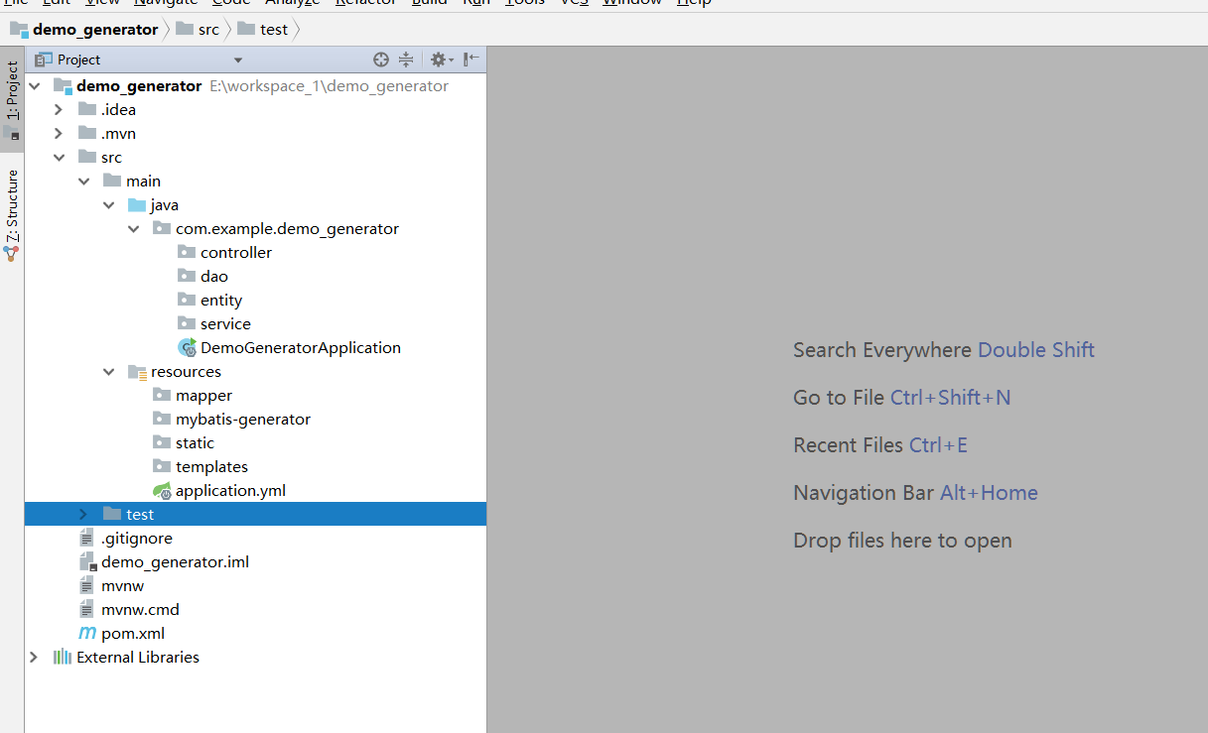Select the pom.xml file name
Viewport: 1208px width, 733px height.
(133, 633)
